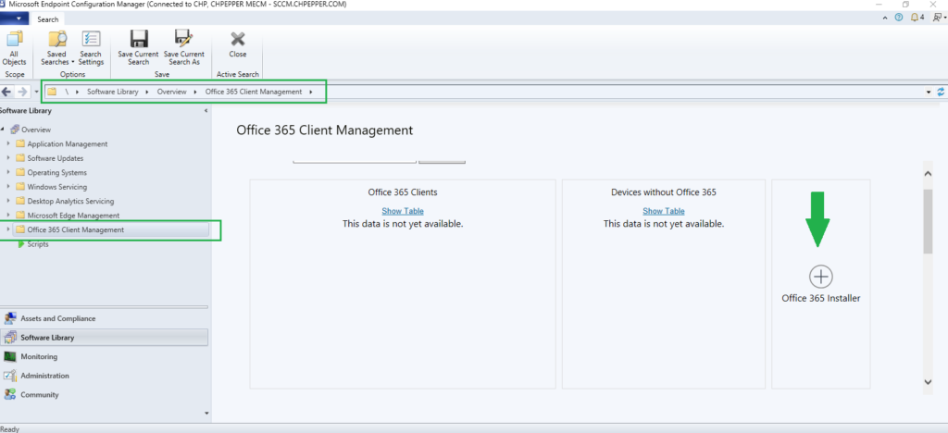Screen dimensions: 948x433
Task: Click the blue help question mark icon
Action: coord(898,19)
